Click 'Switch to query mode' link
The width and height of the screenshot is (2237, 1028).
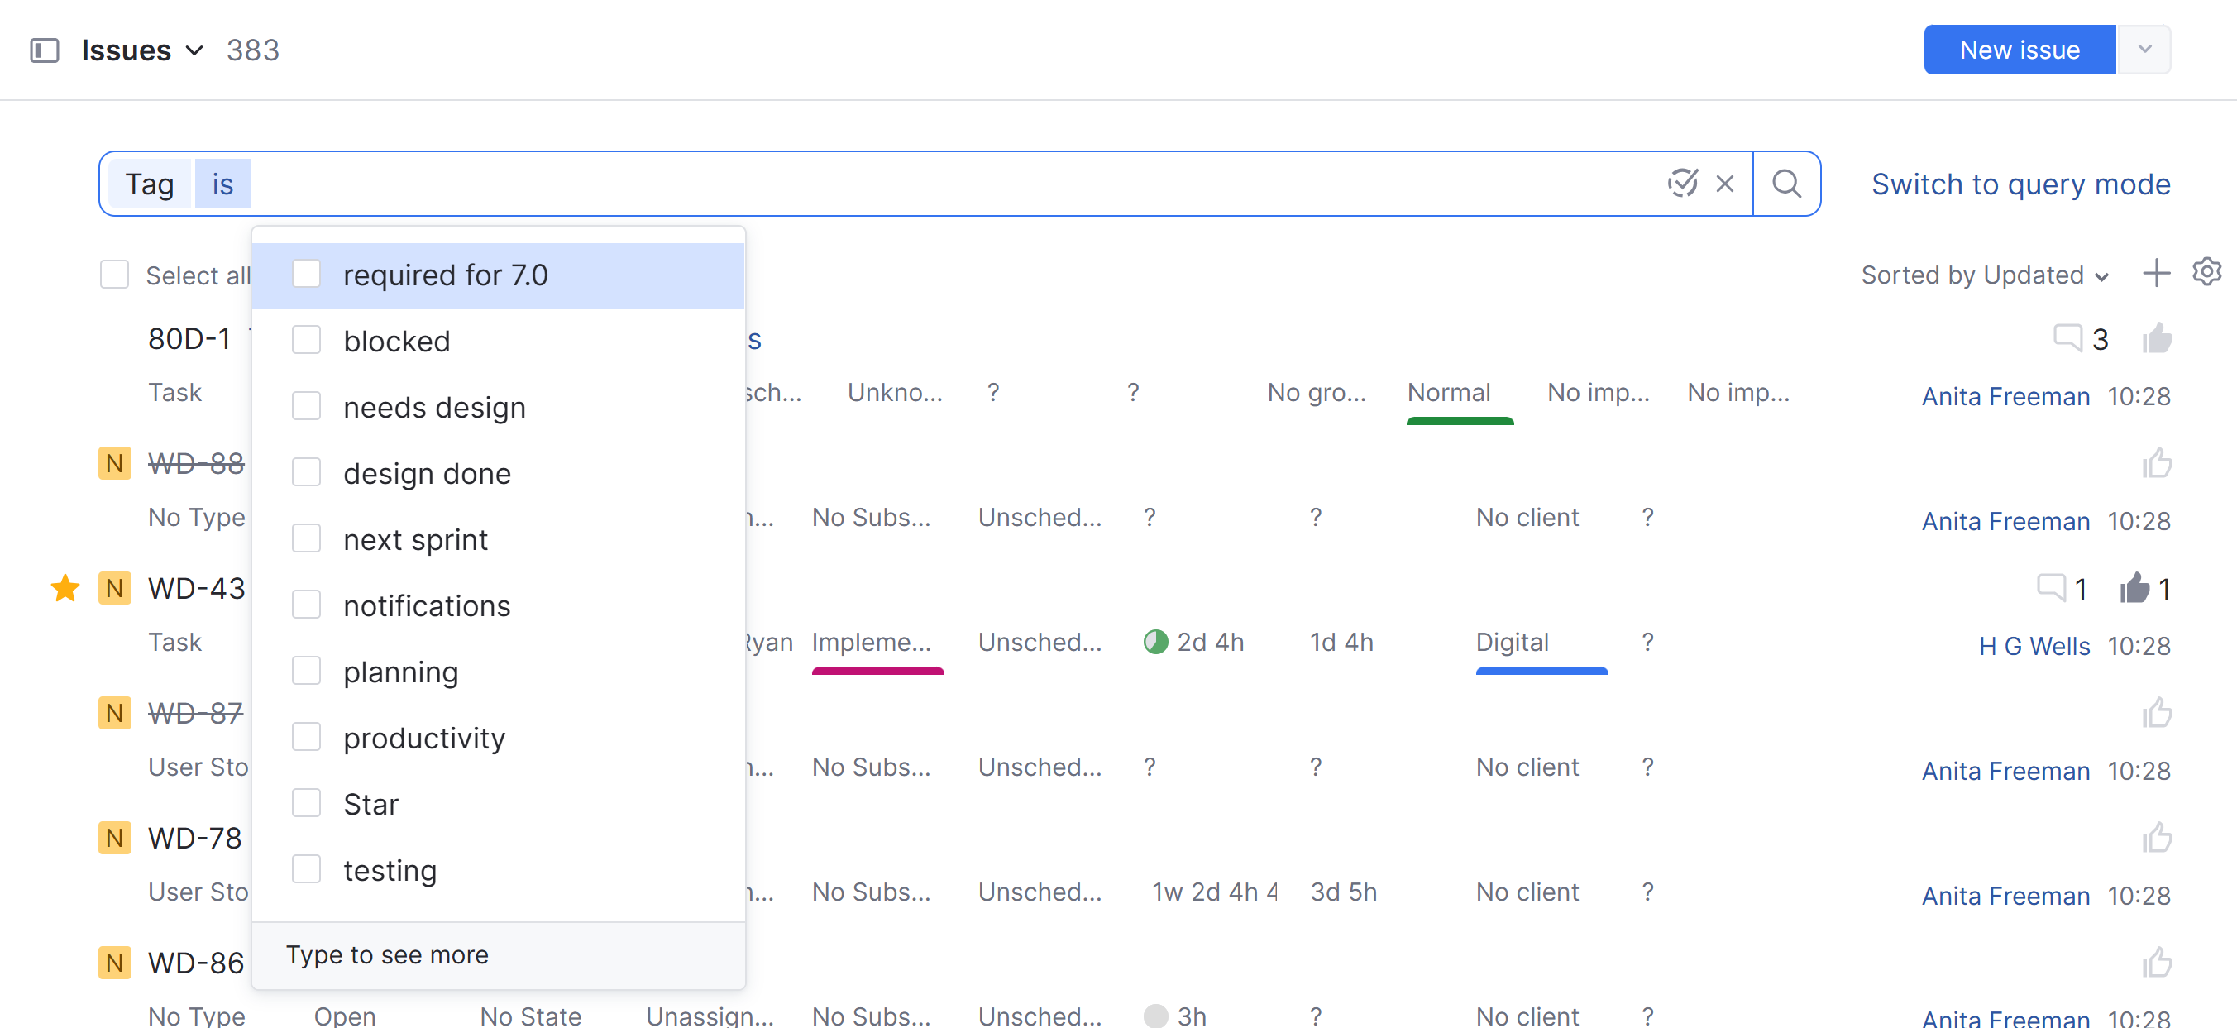[2020, 184]
